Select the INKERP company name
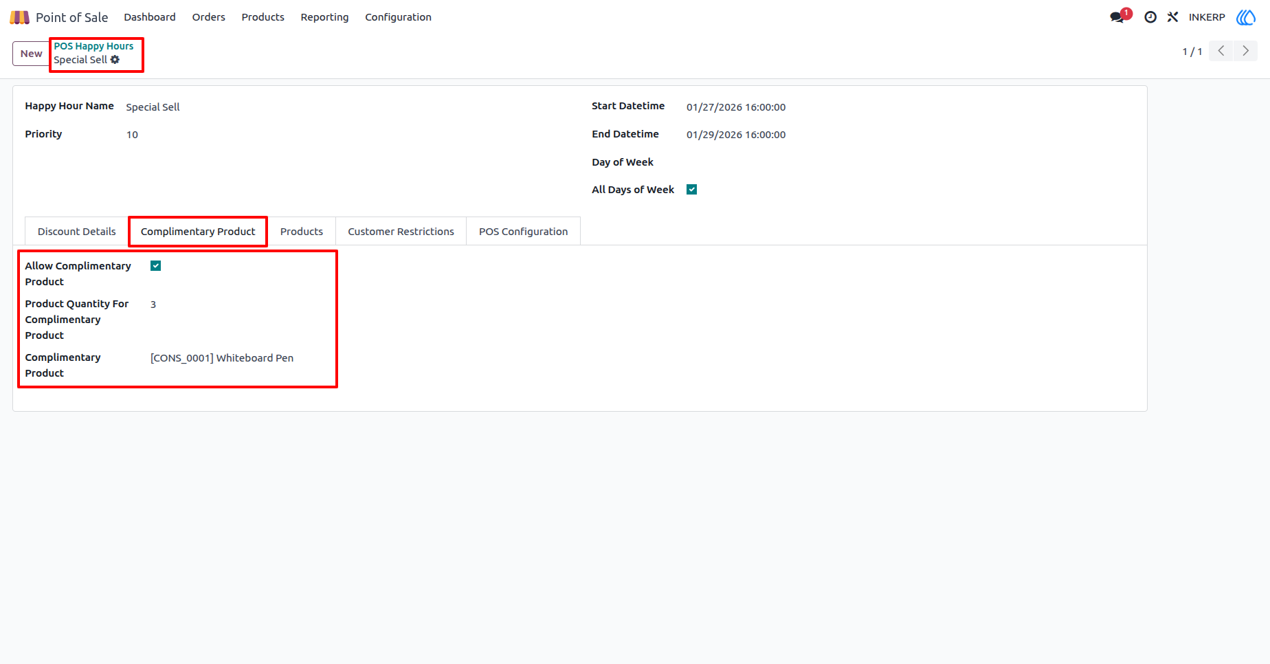 tap(1207, 17)
